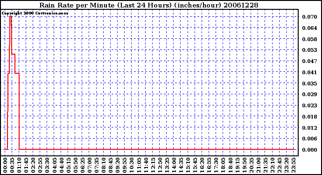
Task: Click the 15:10 time label
Action: pyautogui.click(x=188, y=165)
